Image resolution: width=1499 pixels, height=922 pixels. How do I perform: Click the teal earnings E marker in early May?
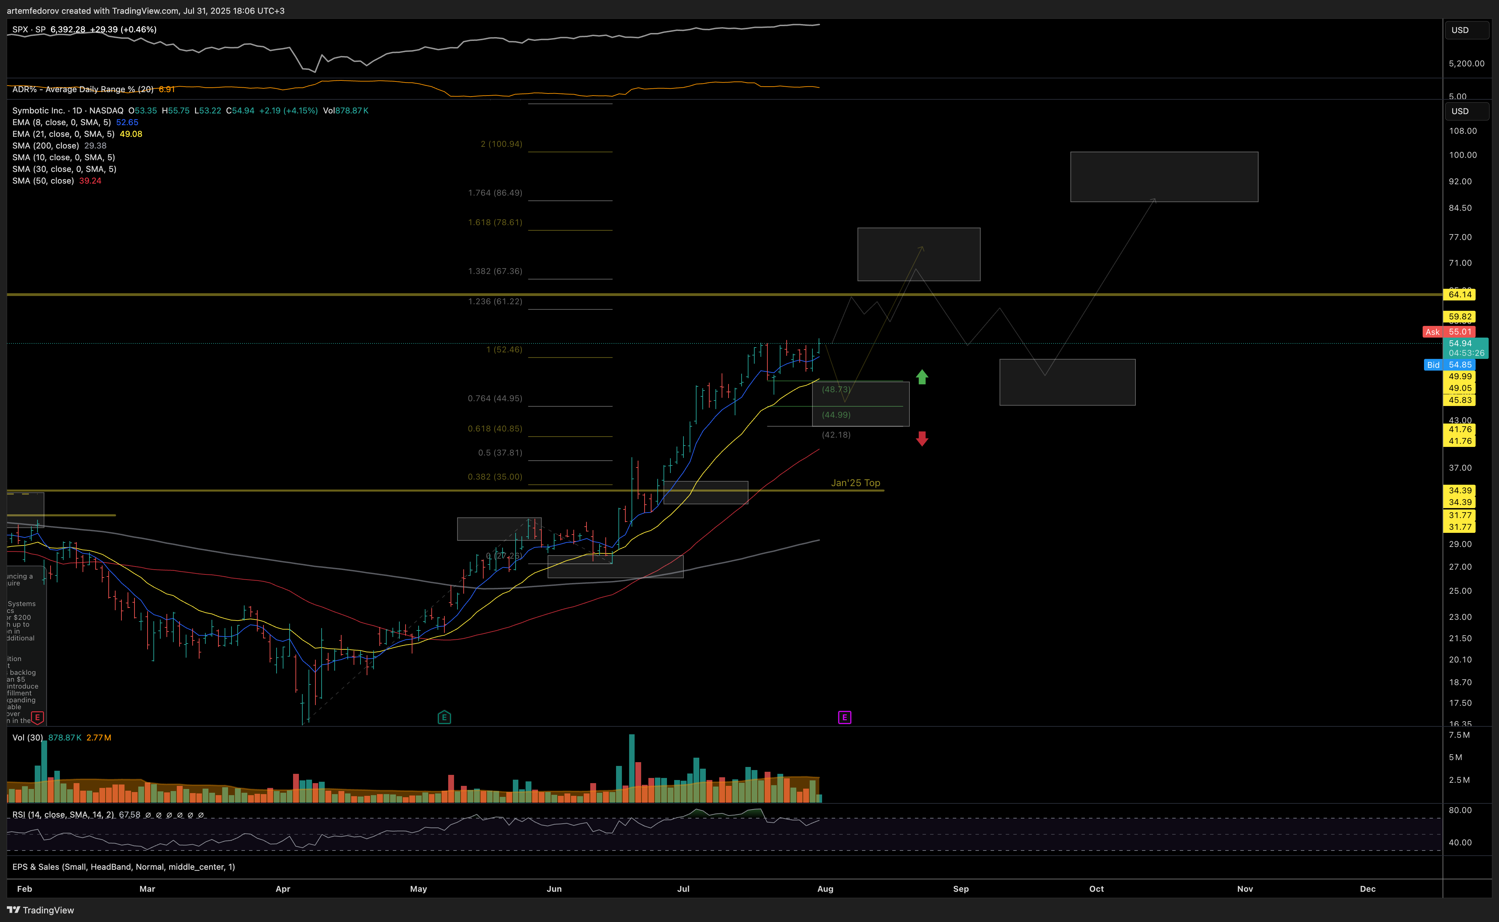point(444,717)
